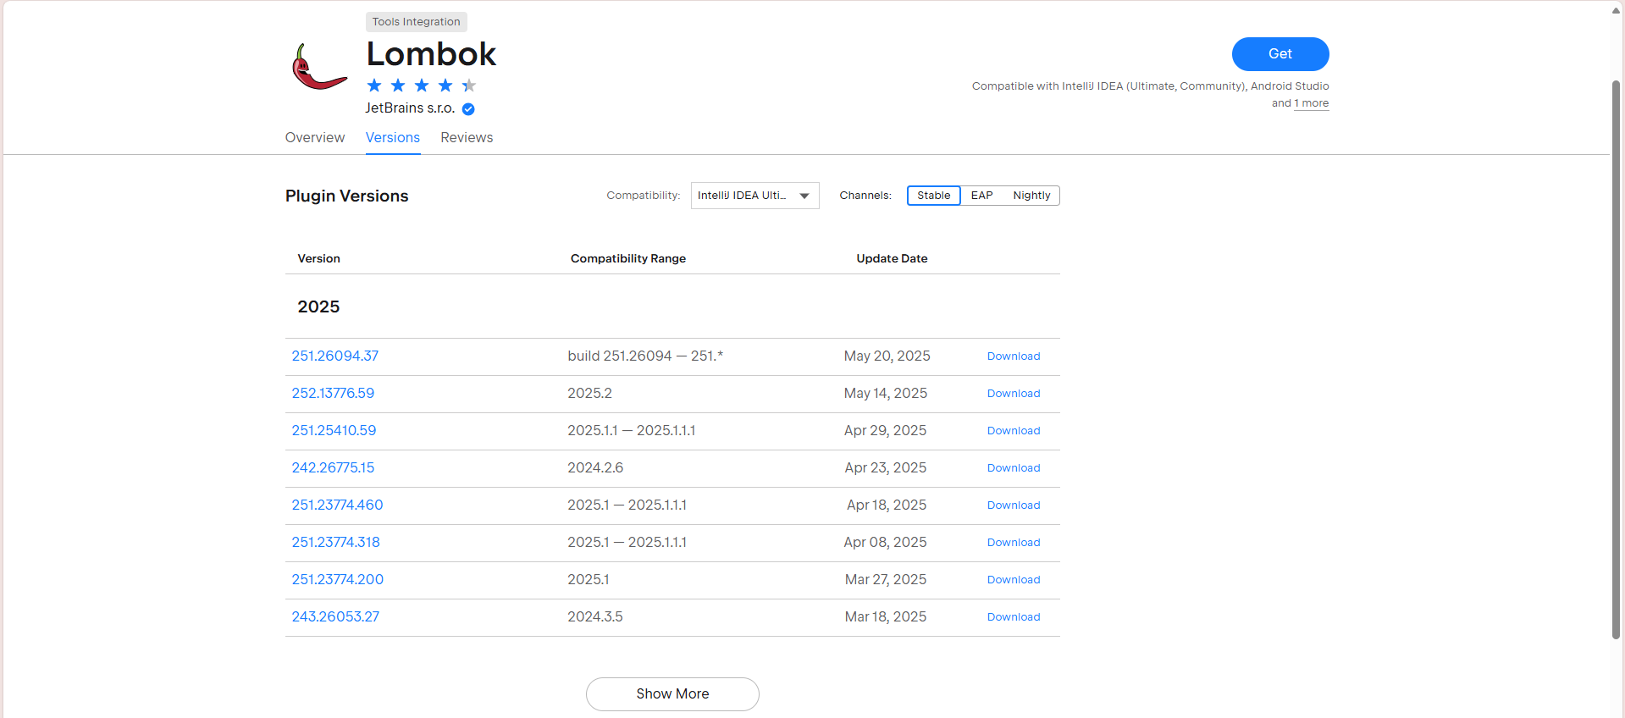Open version 251.23774.460
The image size is (1625, 718).
click(338, 505)
